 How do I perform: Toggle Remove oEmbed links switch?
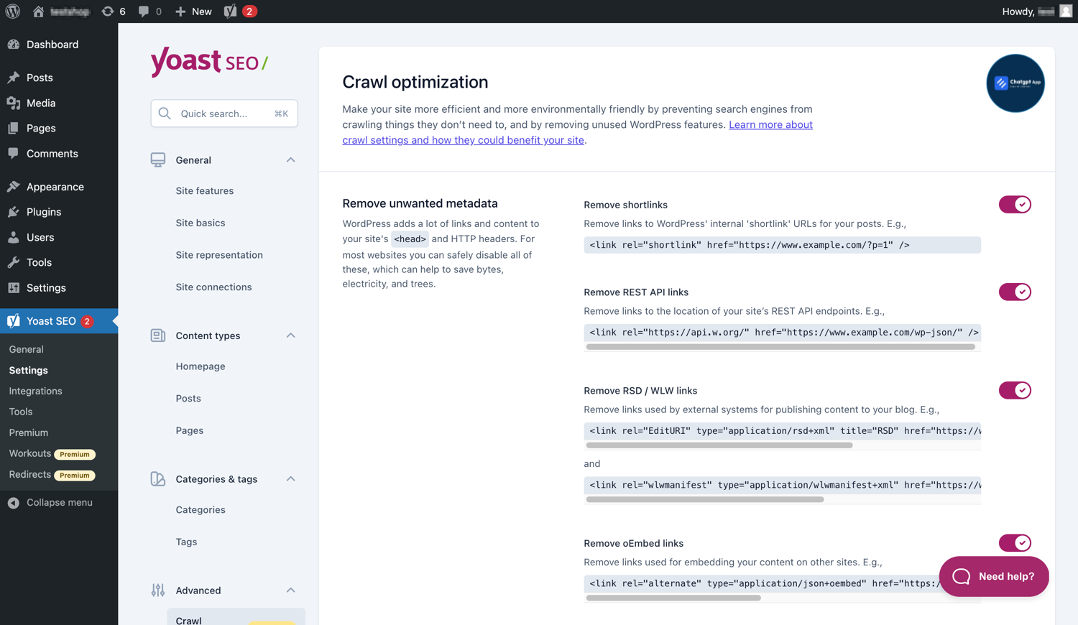click(x=1015, y=543)
